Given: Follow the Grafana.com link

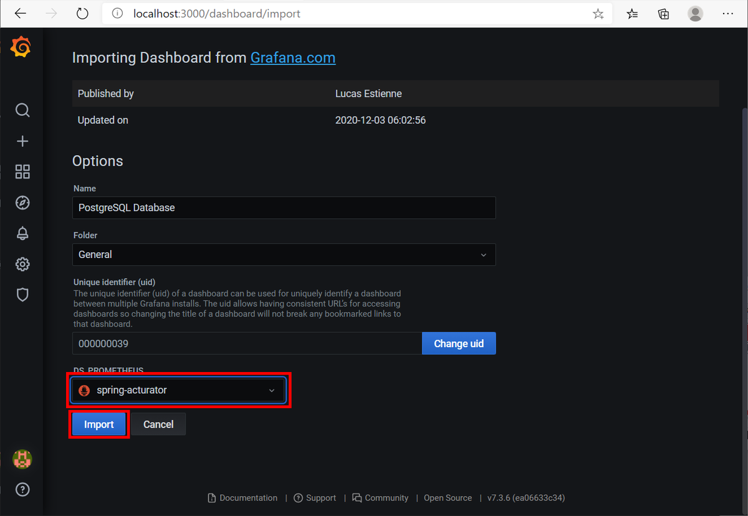Looking at the screenshot, I should [x=293, y=58].
